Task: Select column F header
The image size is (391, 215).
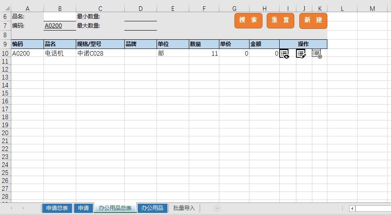Action: (x=204, y=8)
